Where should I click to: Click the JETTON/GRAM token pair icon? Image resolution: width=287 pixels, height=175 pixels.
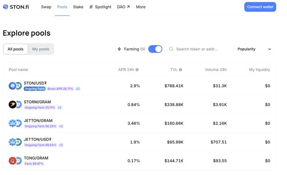[15, 123]
